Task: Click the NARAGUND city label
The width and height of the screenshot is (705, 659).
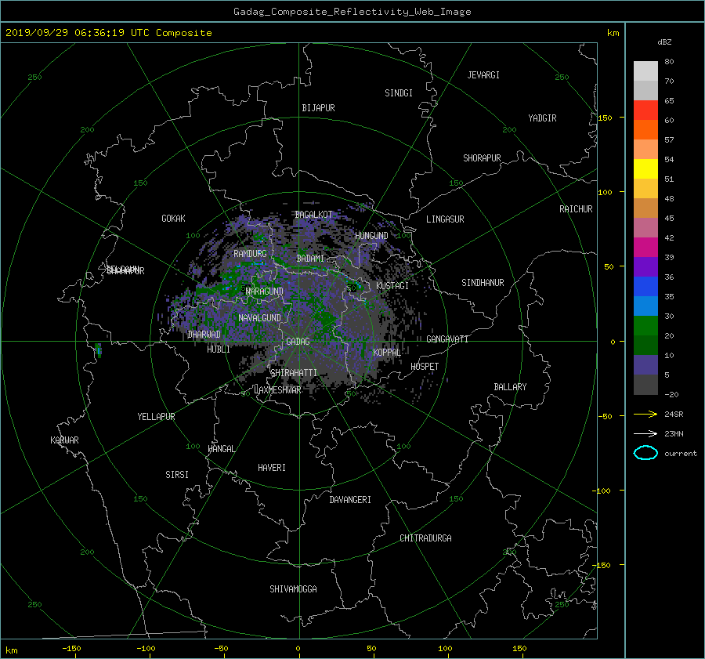Action: (265, 291)
